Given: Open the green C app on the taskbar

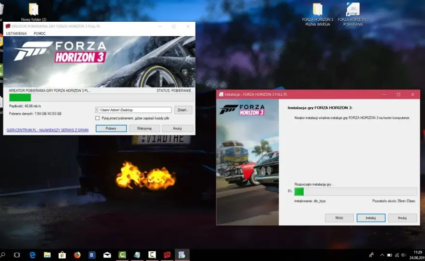Looking at the screenshot, I should [122, 255].
